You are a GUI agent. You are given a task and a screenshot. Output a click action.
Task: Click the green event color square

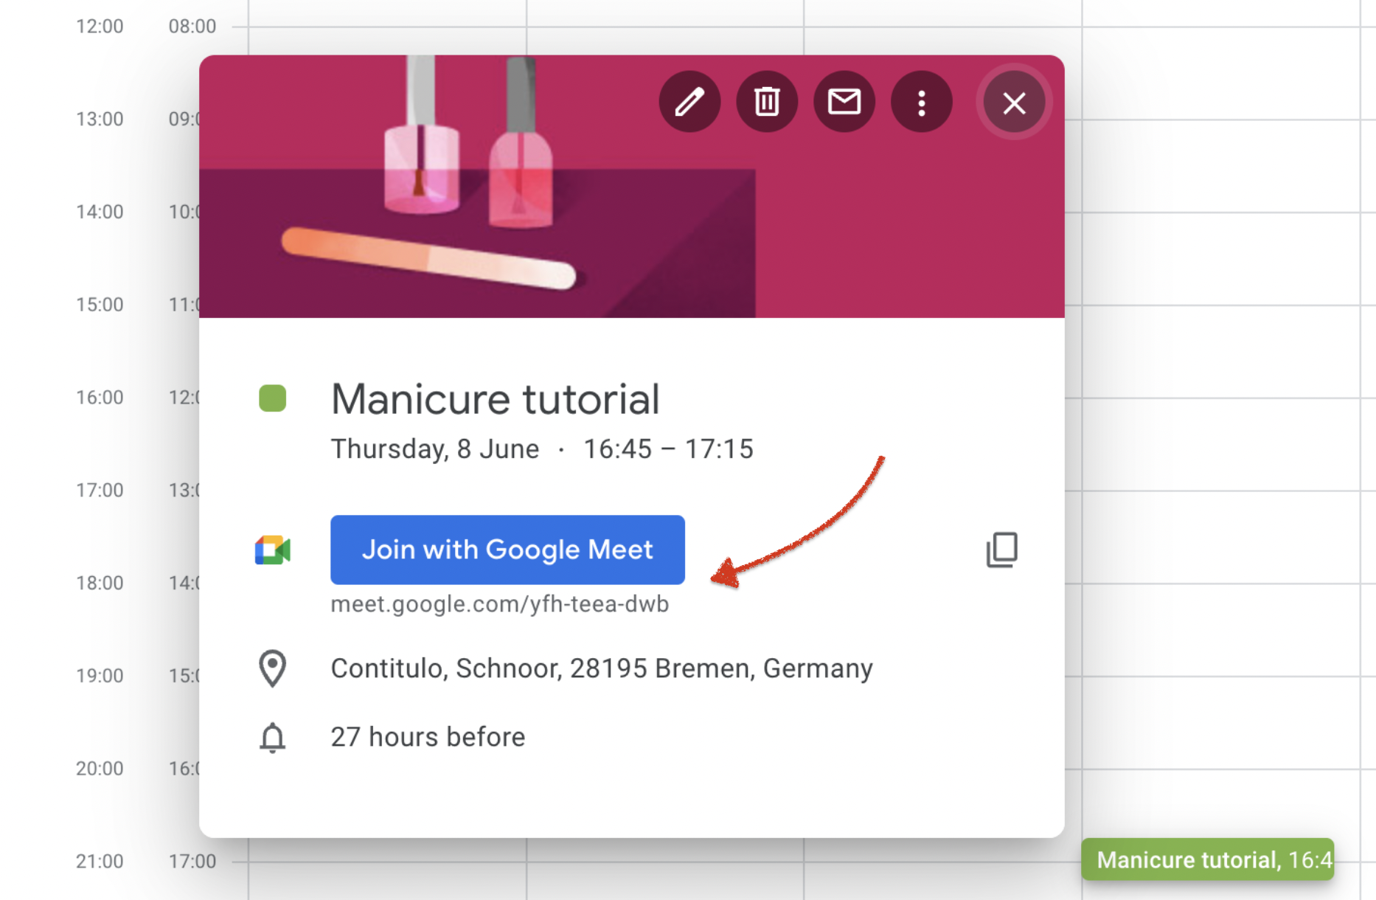pyautogui.click(x=272, y=398)
